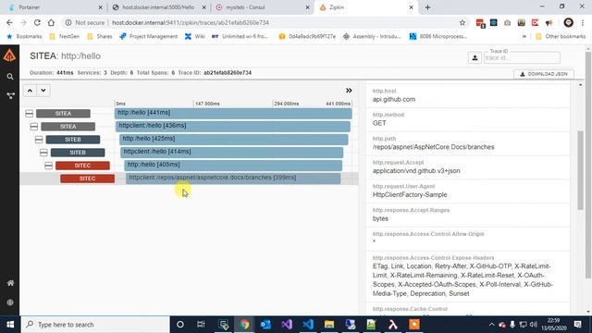Image resolution: width=592 pixels, height=333 pixels.
Task: Open Chrome from the taskbar
Action: [x=244, y=325]
